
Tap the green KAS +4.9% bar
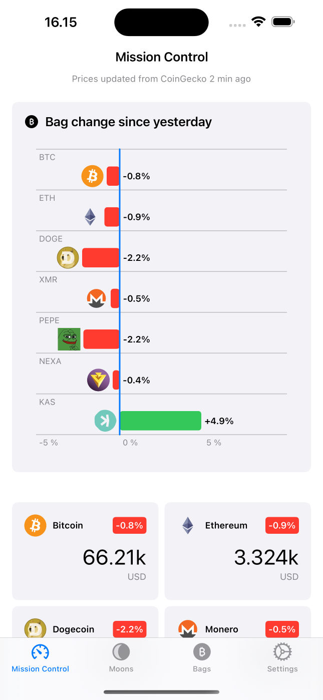click(160, 421)
